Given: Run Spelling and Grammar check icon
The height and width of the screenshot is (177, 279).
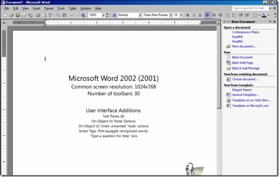Looking at the screenshot, I should pos(51,15).
